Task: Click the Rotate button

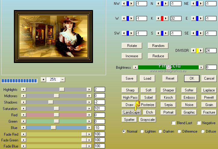Action: coord(132,46)
